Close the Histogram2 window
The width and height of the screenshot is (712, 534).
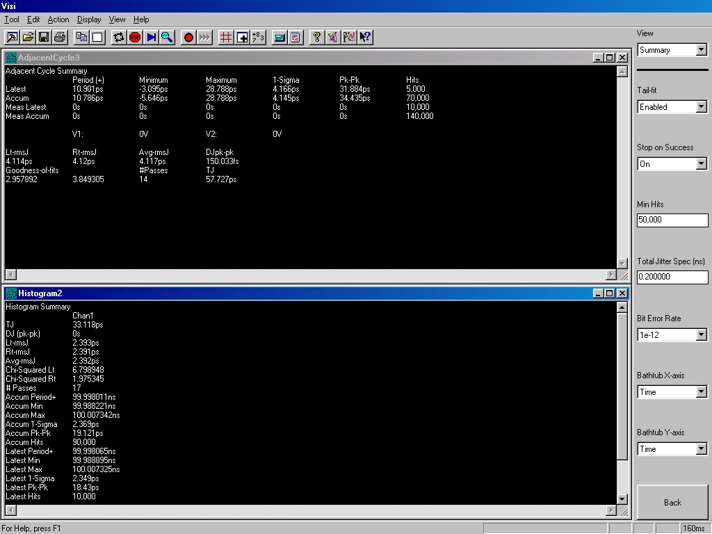tap(622, 293)
